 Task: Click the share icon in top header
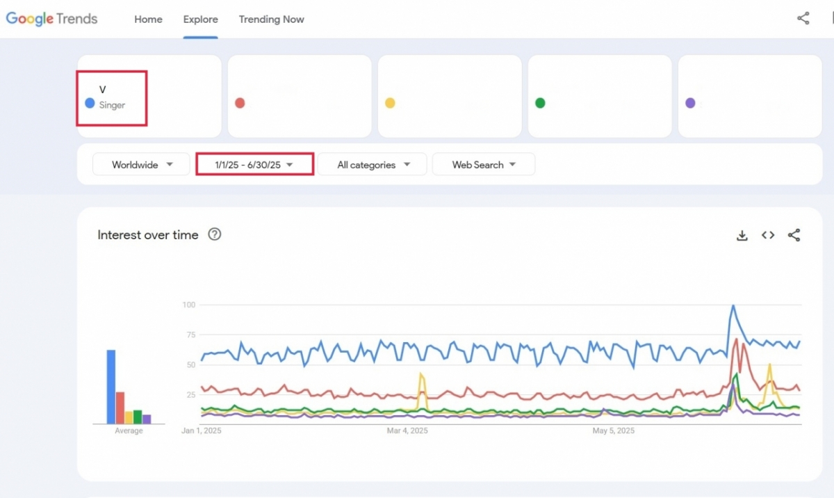click(x=803, y=19)
